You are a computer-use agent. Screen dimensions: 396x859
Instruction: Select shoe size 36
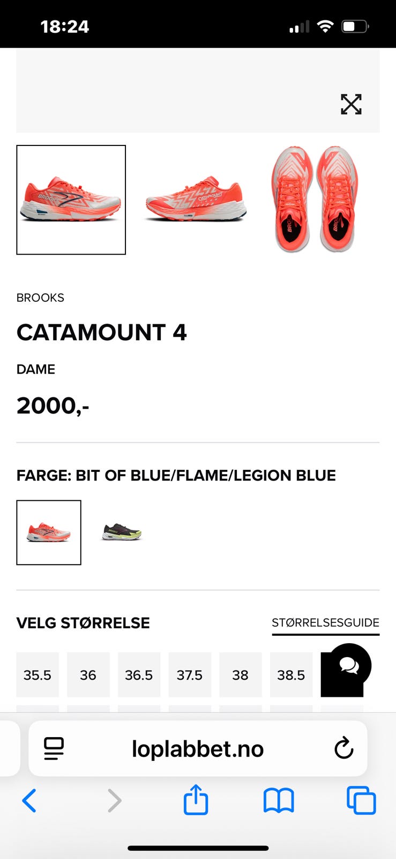tap(88, 674)
